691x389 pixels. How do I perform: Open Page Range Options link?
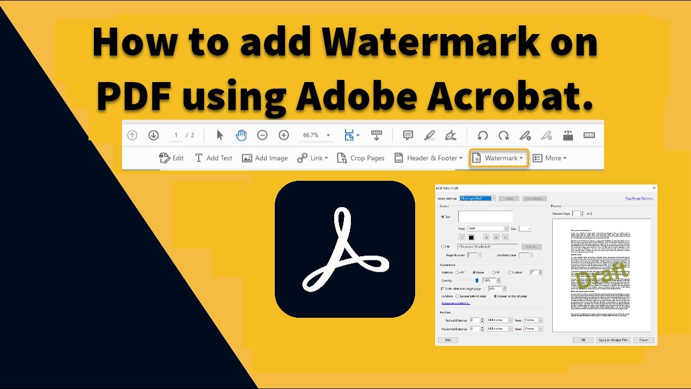tap(639, 199)
